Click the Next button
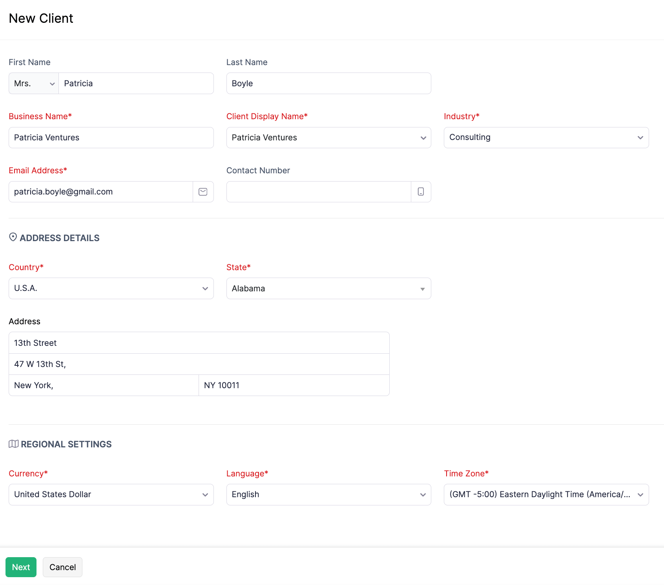The image size is (664, 585). pos(21,567)
